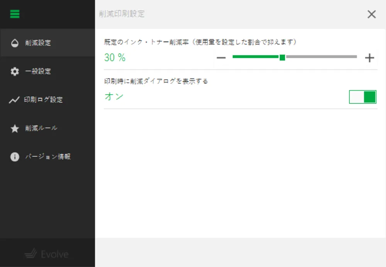Click the green slider handle
This screenshot has height=267, width=386.
point(283,57)
